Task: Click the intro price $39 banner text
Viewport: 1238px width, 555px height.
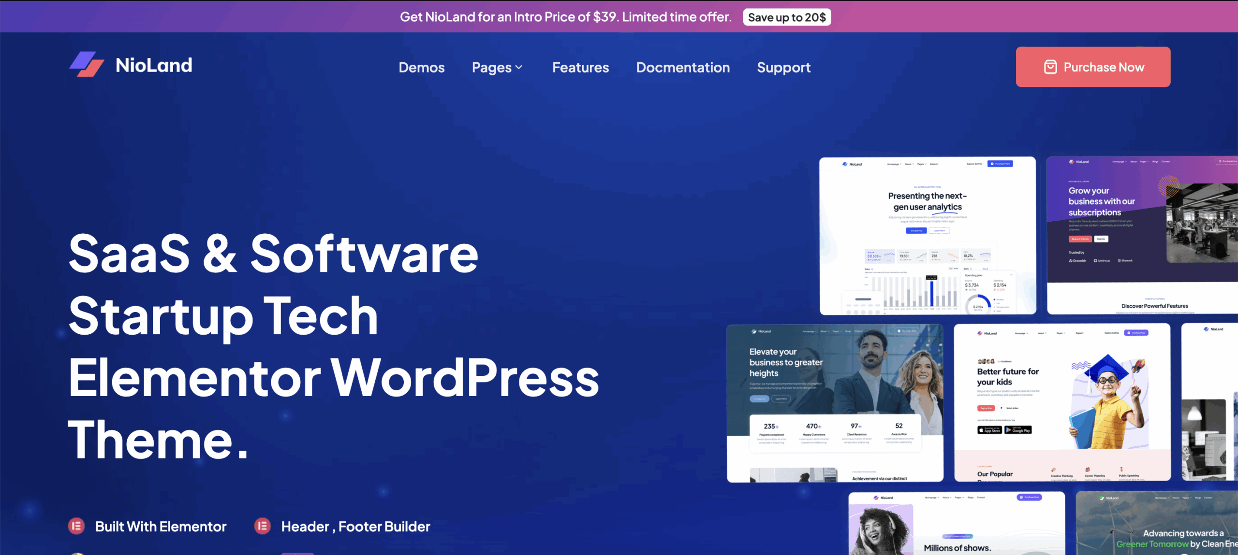Action: (x=565, y=17)
